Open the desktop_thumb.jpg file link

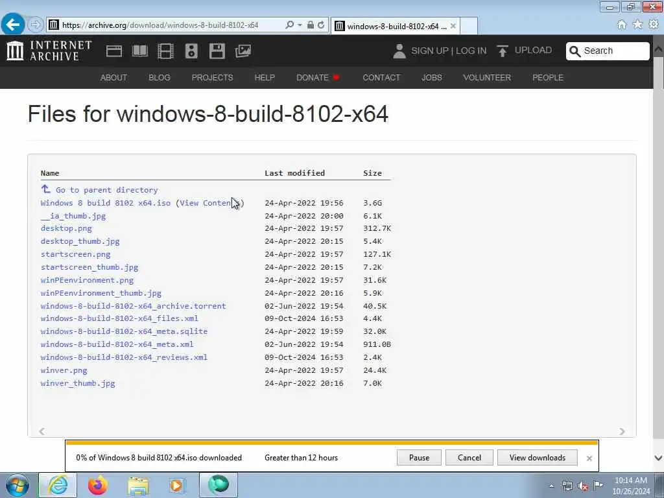click(x=80, y=241)
